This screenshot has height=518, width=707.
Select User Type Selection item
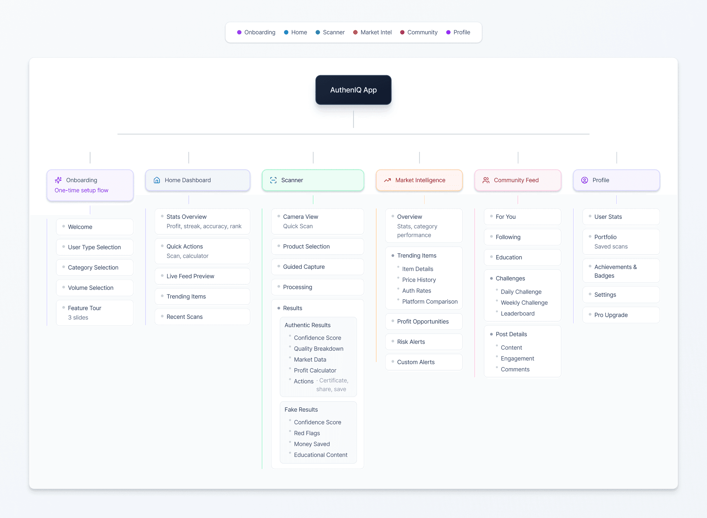click(95, 247)
